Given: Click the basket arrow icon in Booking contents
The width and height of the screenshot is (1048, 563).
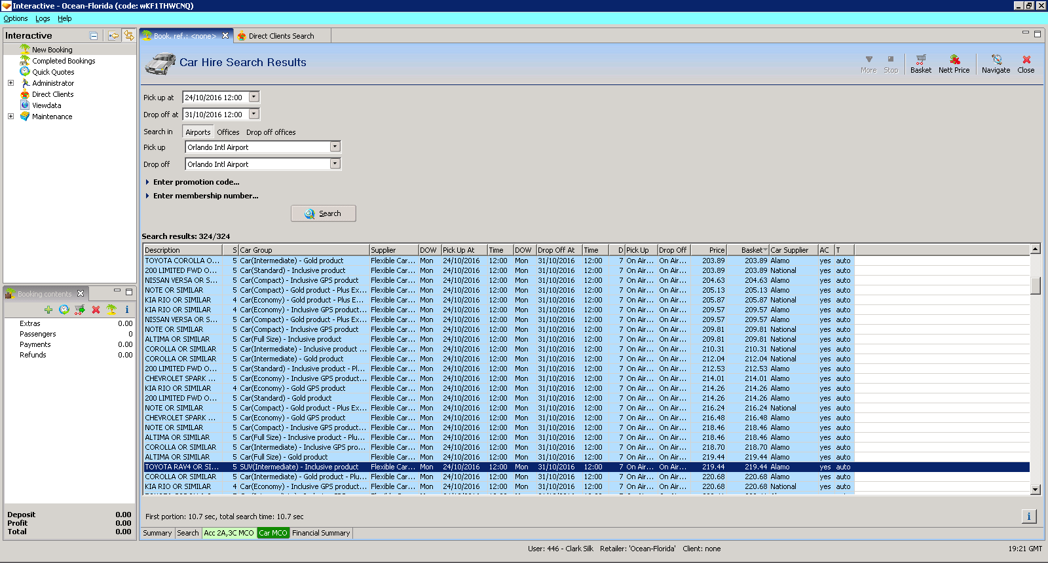Looking at the screenshot, I should (x=80, y=310).
